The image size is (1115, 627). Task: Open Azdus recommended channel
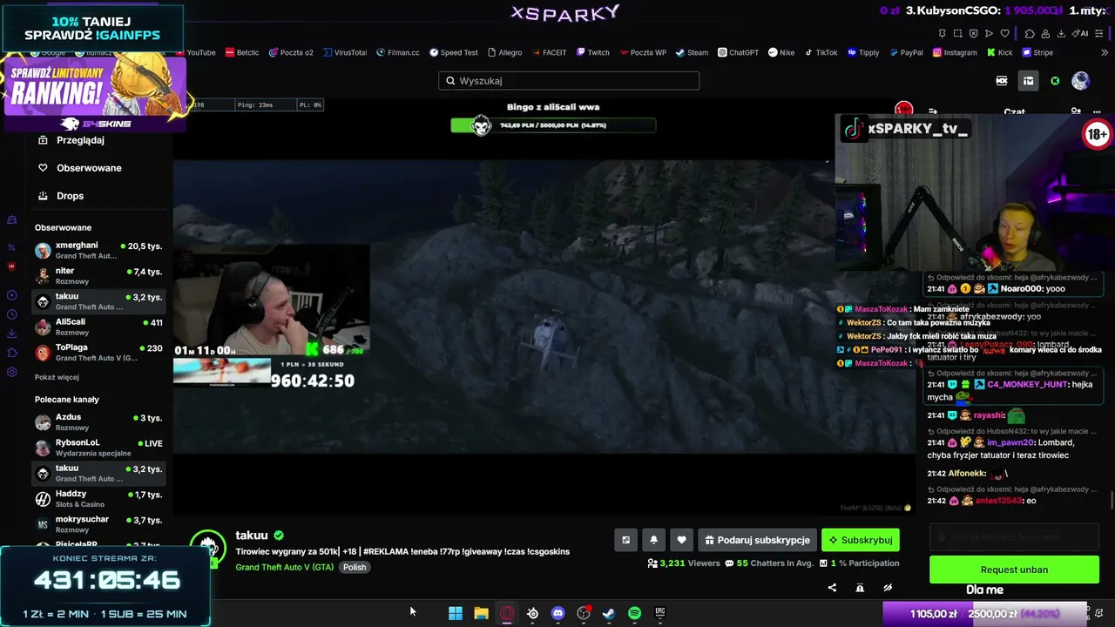(98, 422)
